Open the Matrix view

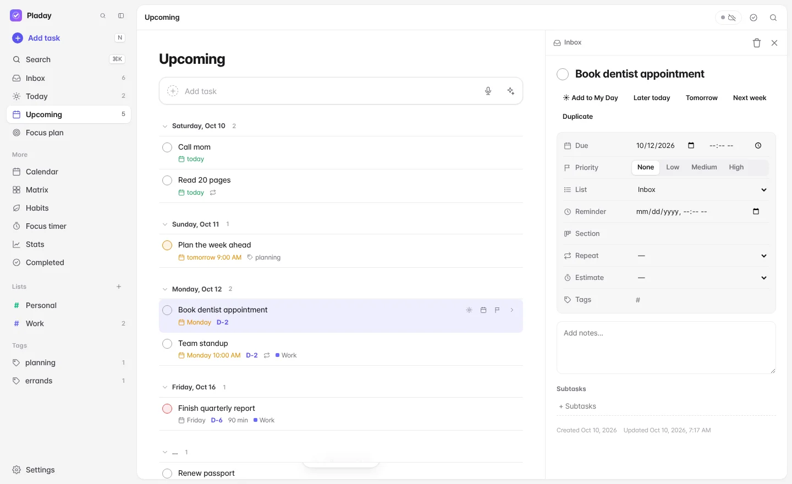[x=69, y=190]
